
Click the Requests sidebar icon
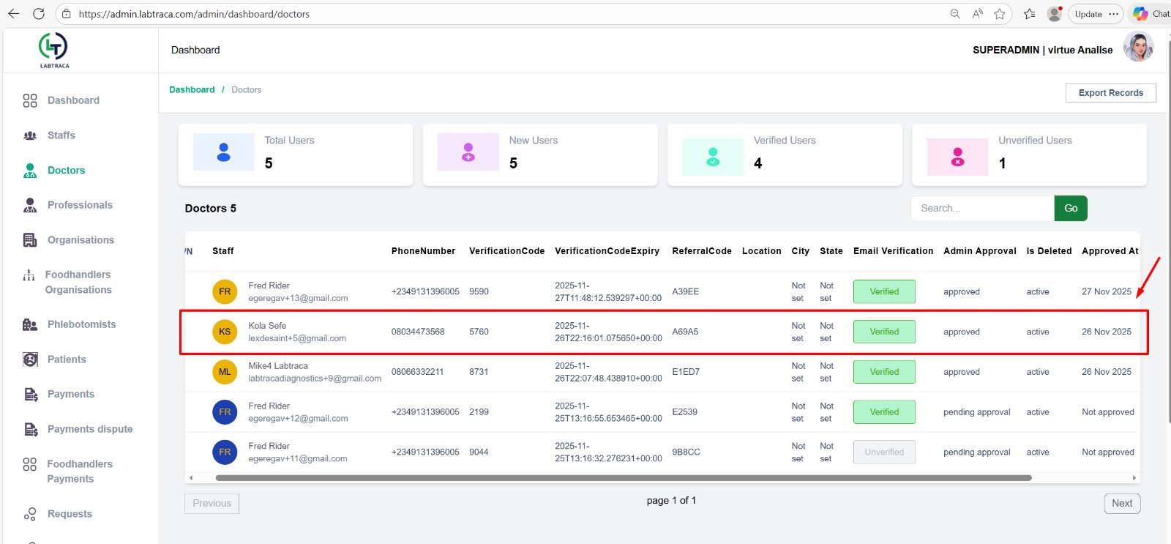click(30, 514)
